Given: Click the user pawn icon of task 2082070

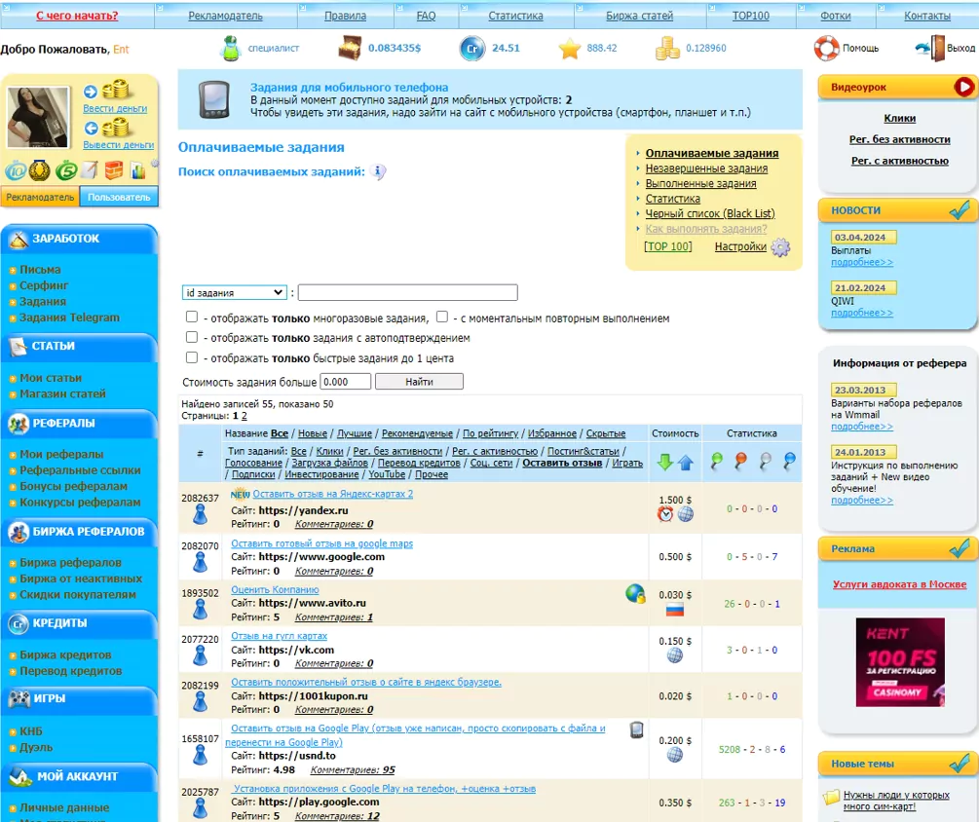Looking at the screenshot, I should pyautogui.click(x=201, y=563).
